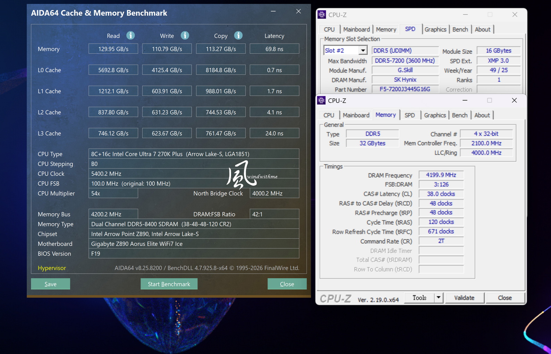Click the Copy info icon

pyautogui.click(x=238, y=35)
